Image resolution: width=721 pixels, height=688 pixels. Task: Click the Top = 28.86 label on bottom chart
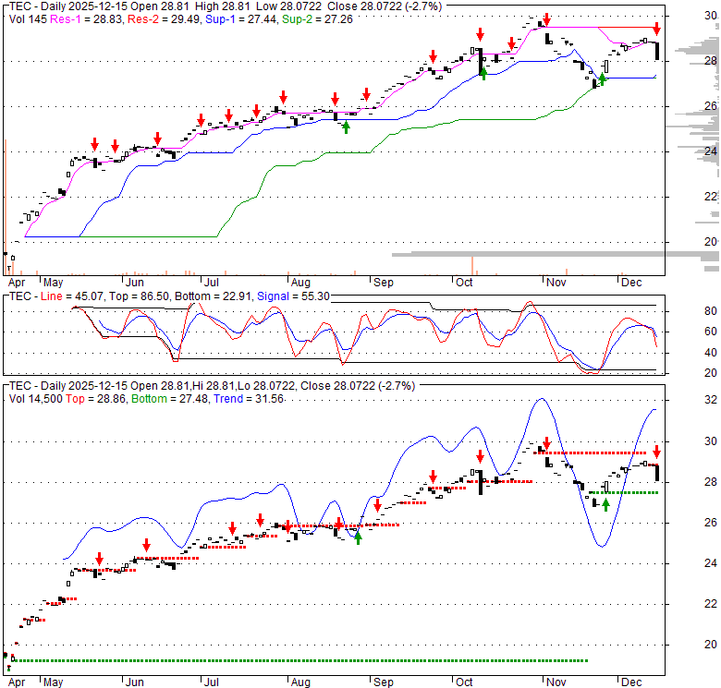pyautogui.click(x=97, y=399)
